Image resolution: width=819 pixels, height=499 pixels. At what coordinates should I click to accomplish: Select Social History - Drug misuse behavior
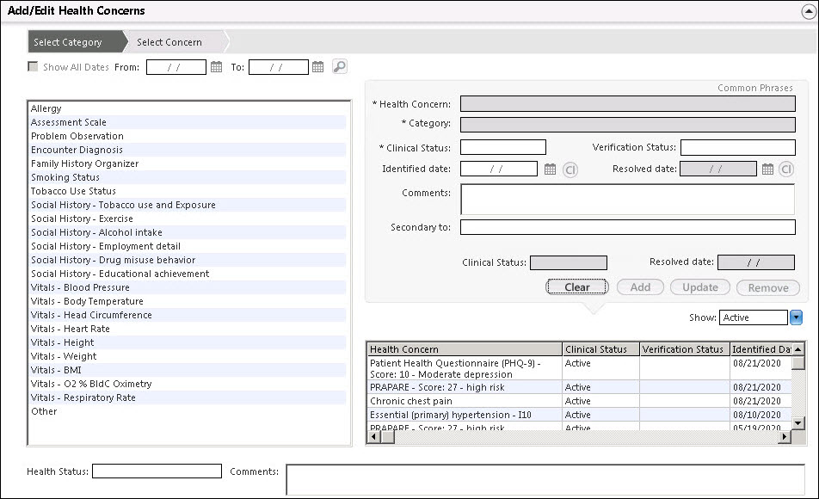pyautogui.click(x=188, y=260)
